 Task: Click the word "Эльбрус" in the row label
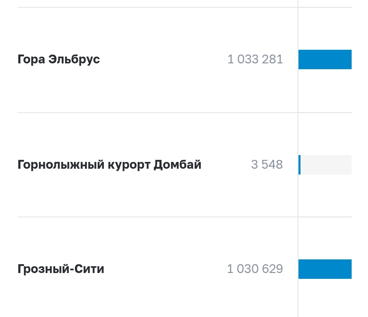(74, 60)
